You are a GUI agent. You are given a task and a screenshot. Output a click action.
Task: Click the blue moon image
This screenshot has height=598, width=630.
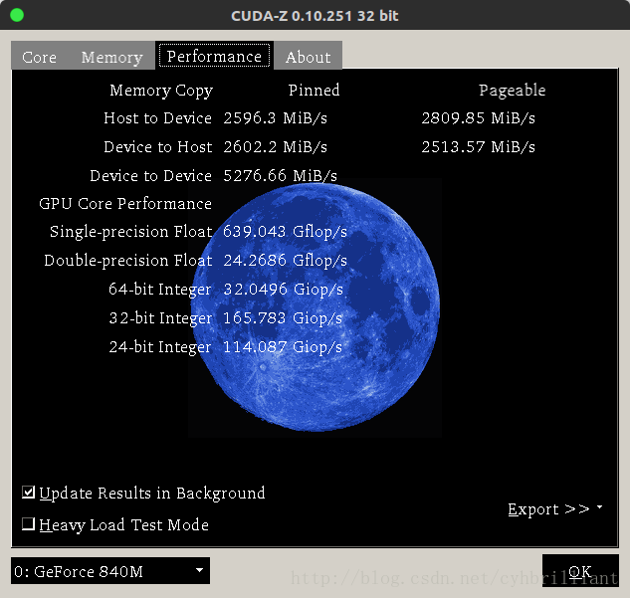click(x=315, y=307)
